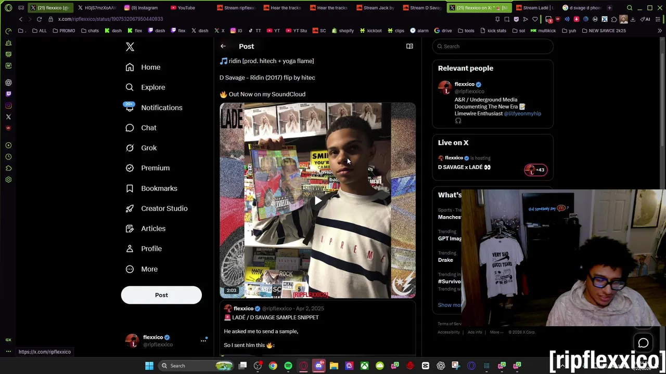Viewport: 666px width, 374px height.
Task: Open Notifications with 20+ badge
Action: click(x=153, y=108)
